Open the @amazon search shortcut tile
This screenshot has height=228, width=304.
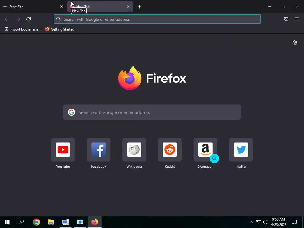tap(205, 150)
